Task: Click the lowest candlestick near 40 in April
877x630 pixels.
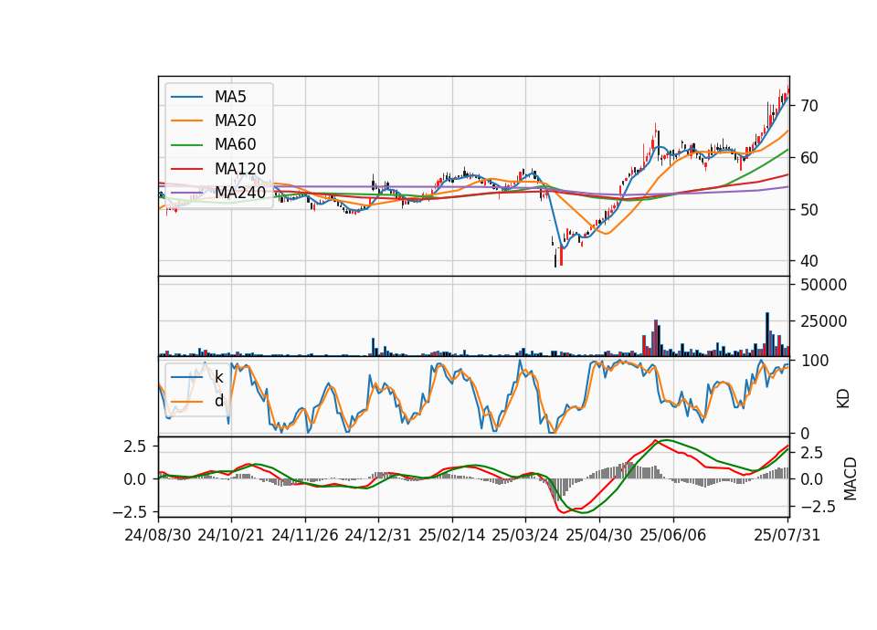Action: pos(555,257)
